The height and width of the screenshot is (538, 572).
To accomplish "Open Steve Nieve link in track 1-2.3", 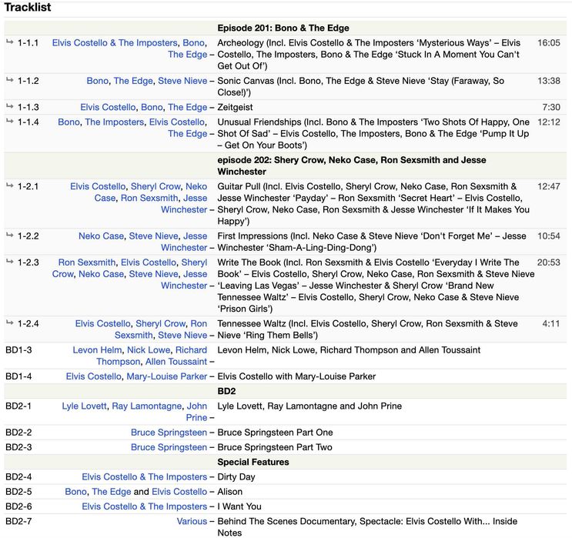I will pos(153,274).
